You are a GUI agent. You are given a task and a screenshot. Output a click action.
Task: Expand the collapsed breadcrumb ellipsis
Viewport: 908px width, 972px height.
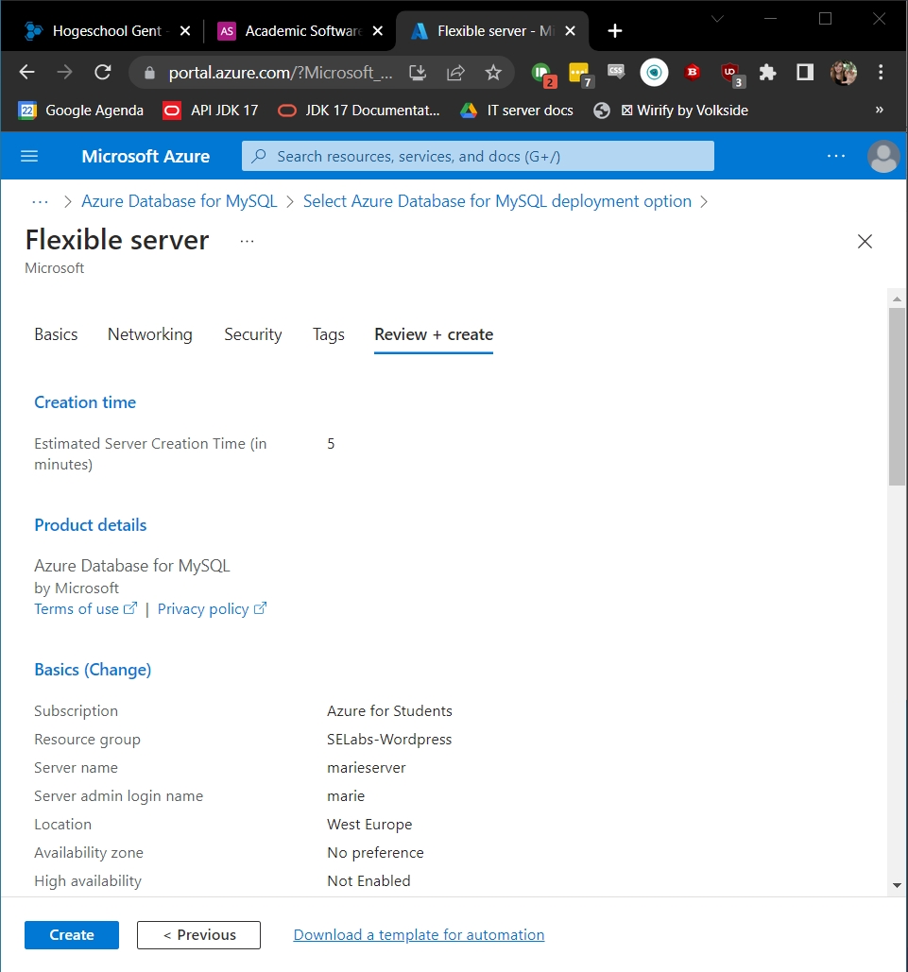point(40,201)
